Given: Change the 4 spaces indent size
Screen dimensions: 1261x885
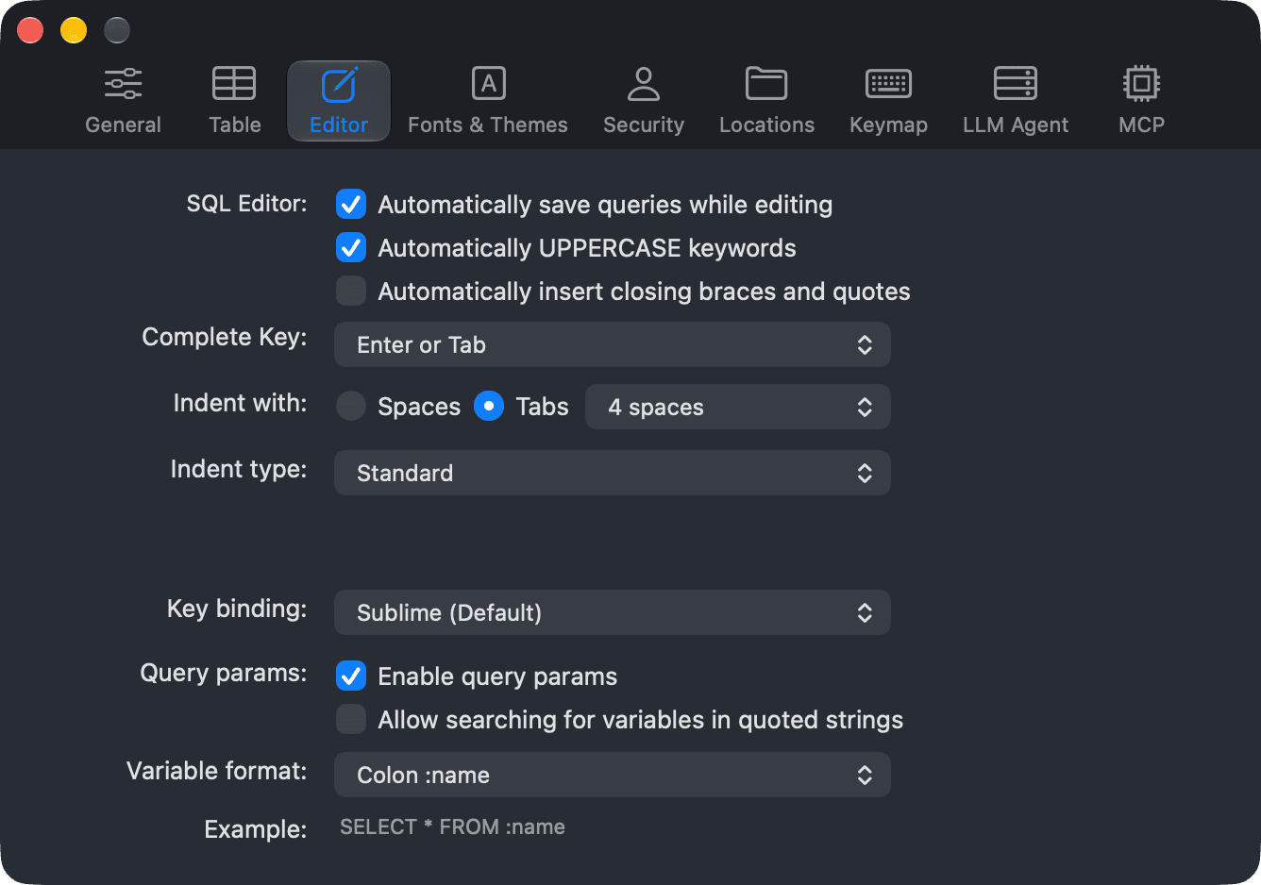Looking at the screenshot, I should coord(738,407).
